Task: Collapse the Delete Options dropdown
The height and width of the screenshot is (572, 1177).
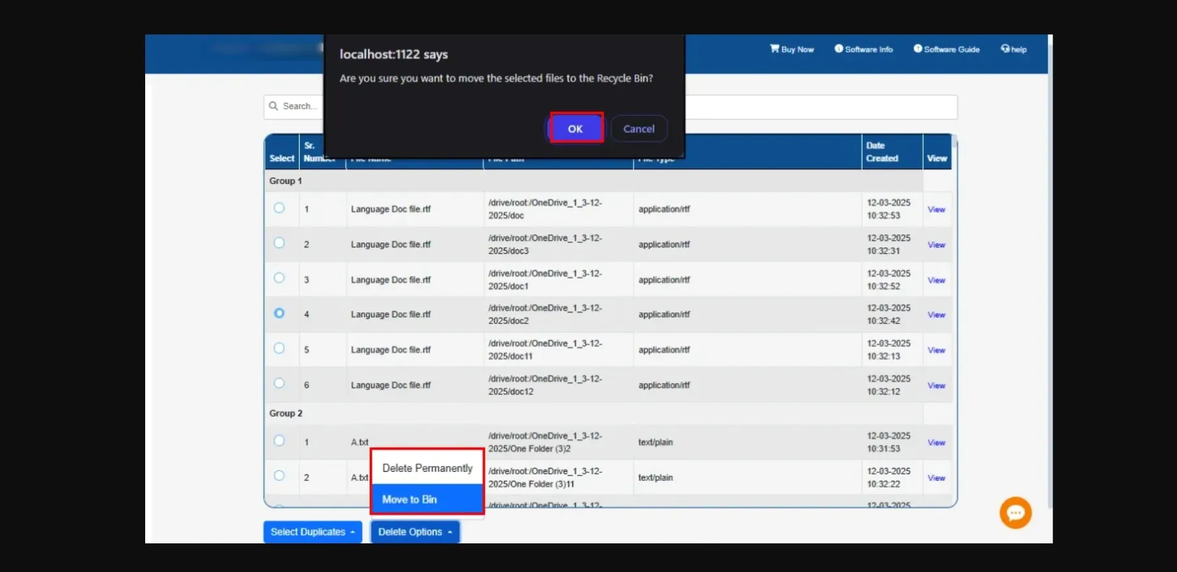Action: pos(415,532)
